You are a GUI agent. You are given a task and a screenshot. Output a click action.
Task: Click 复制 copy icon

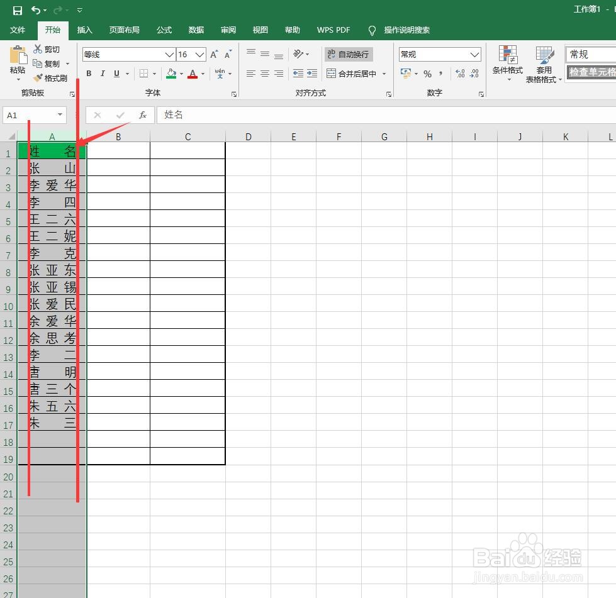coord(38,64)
